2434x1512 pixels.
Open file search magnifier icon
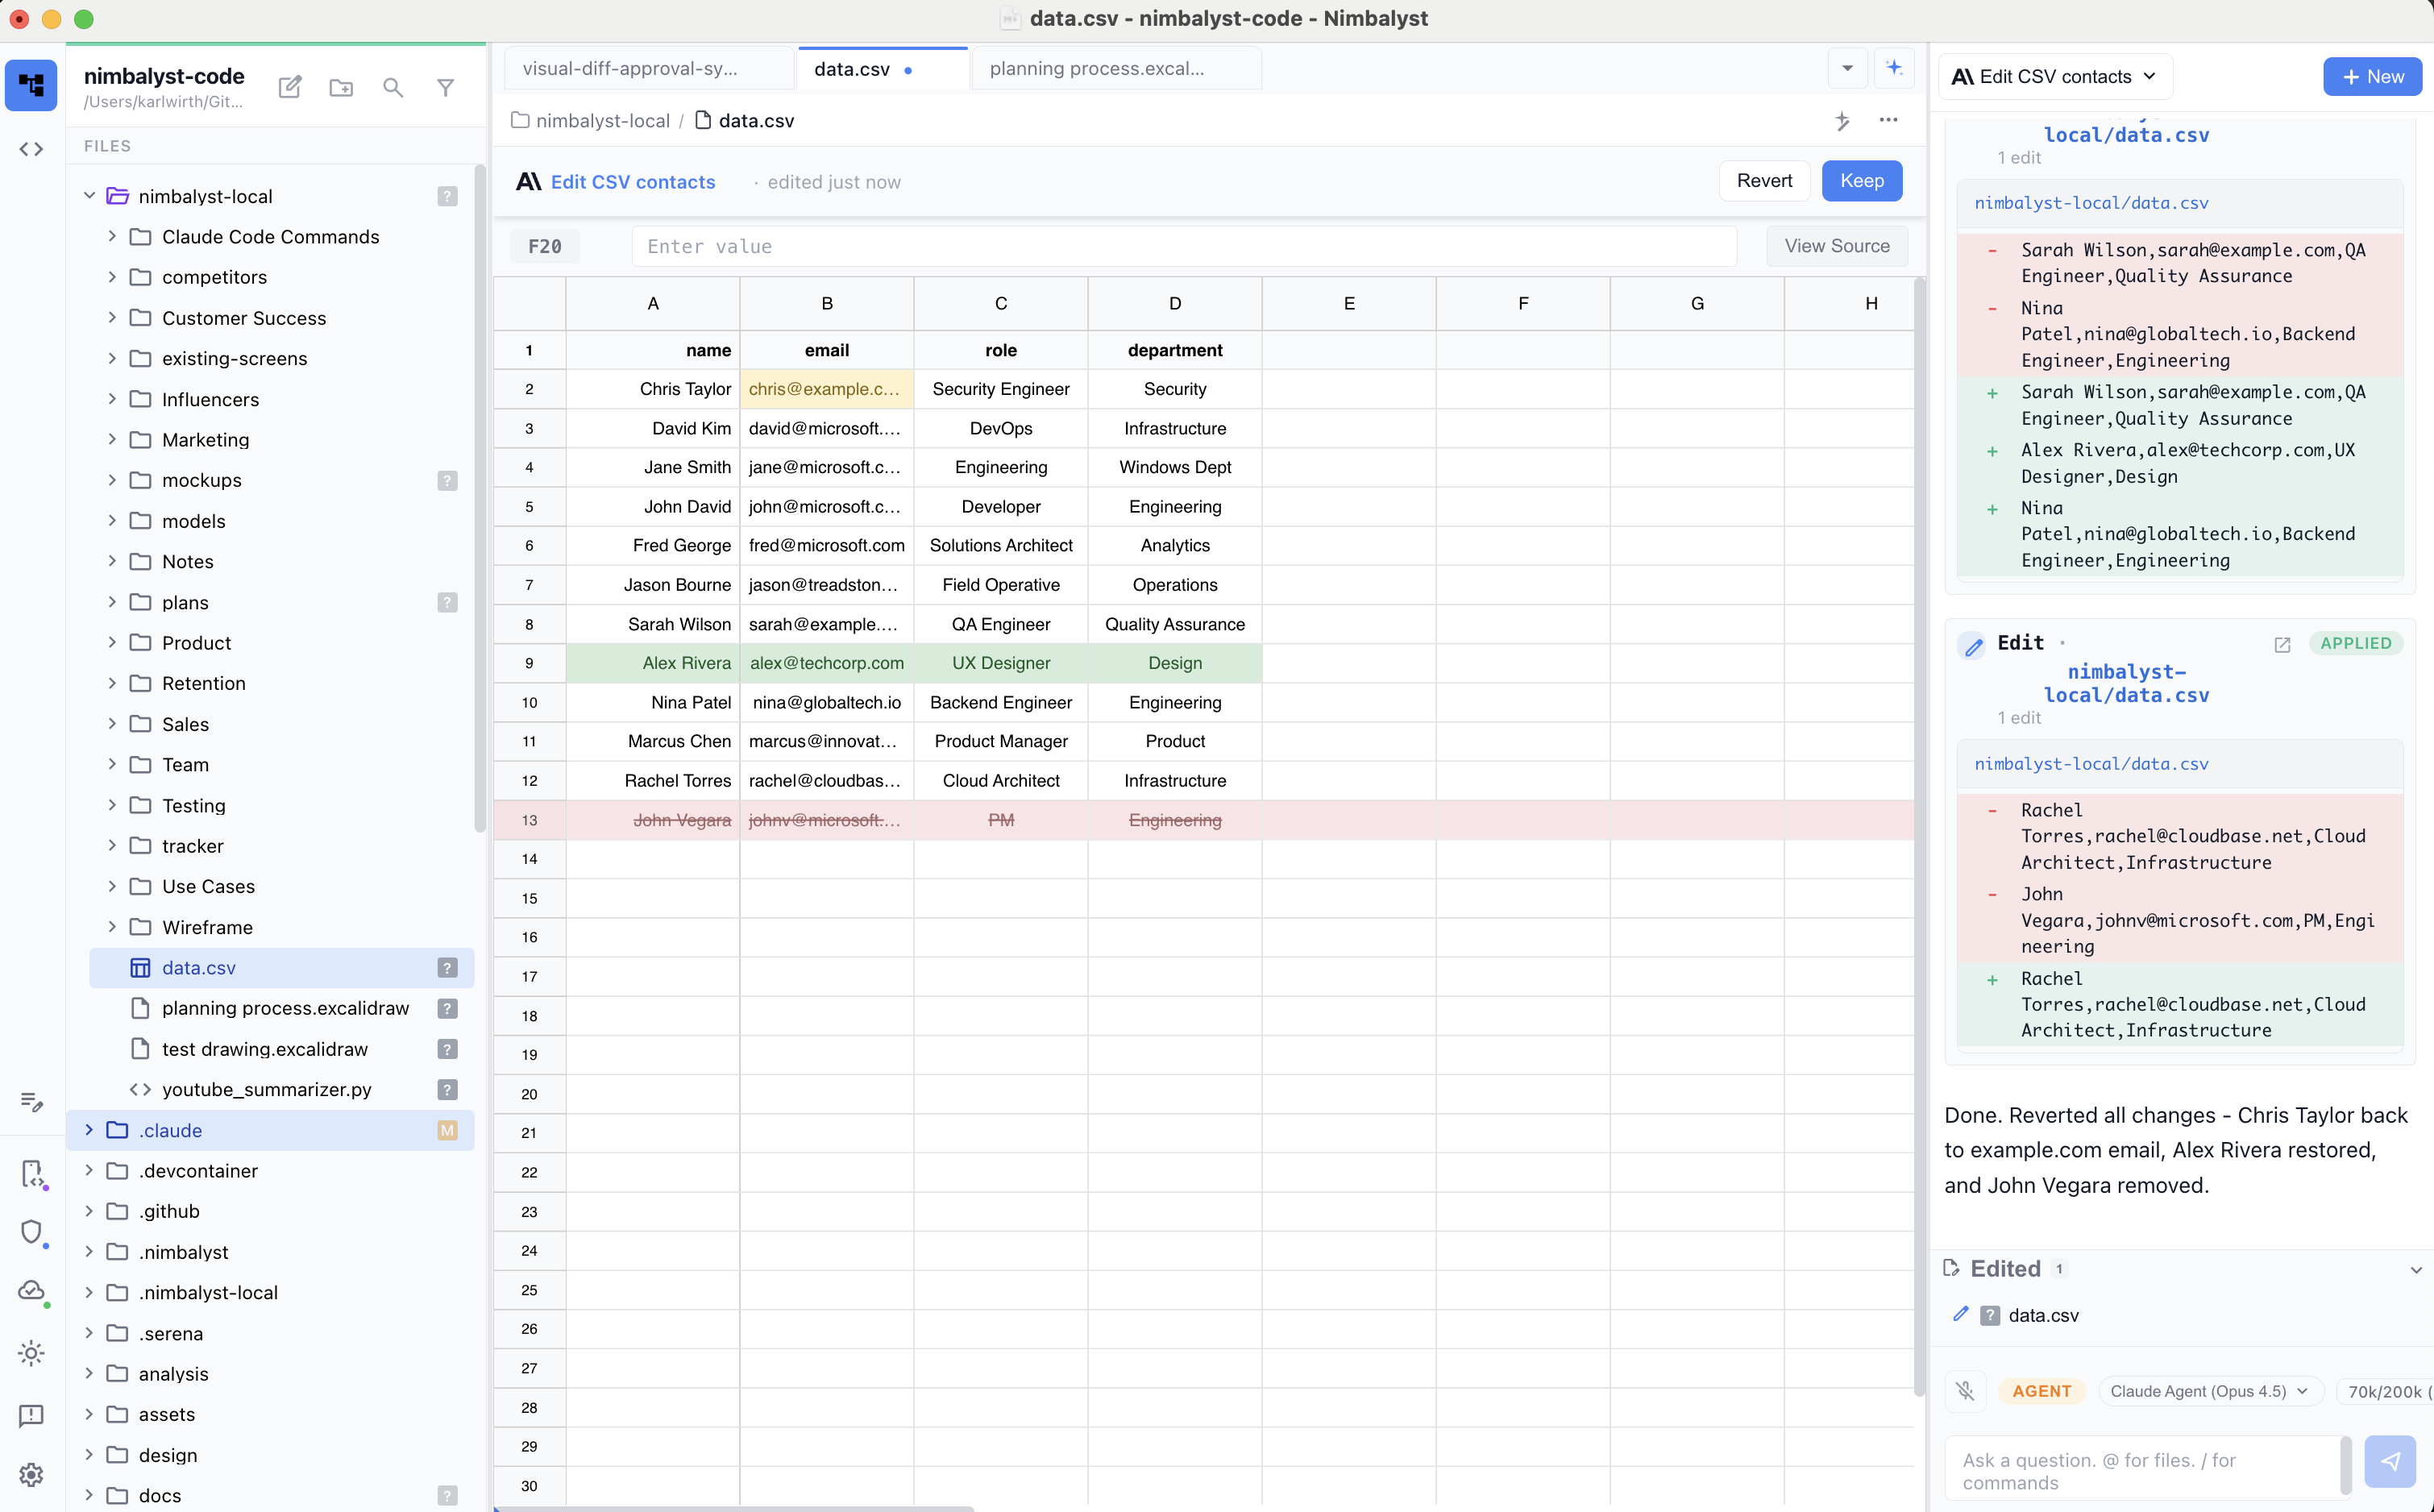pyautogui.click(x=393, y=87)
